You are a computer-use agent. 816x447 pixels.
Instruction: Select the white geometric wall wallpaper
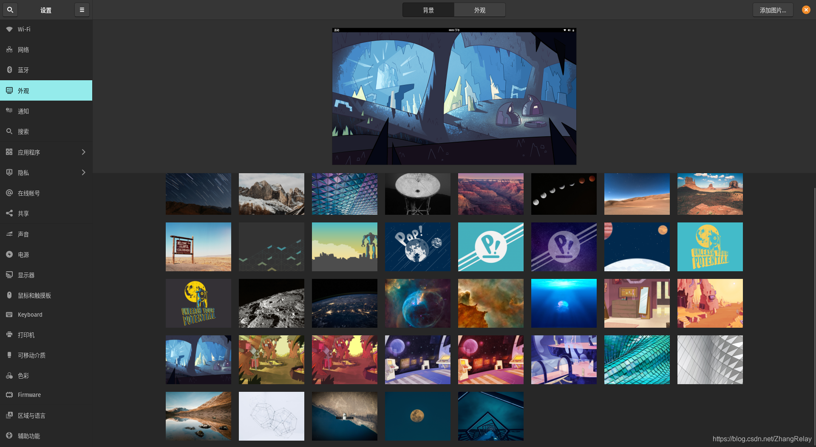(710, 360)
